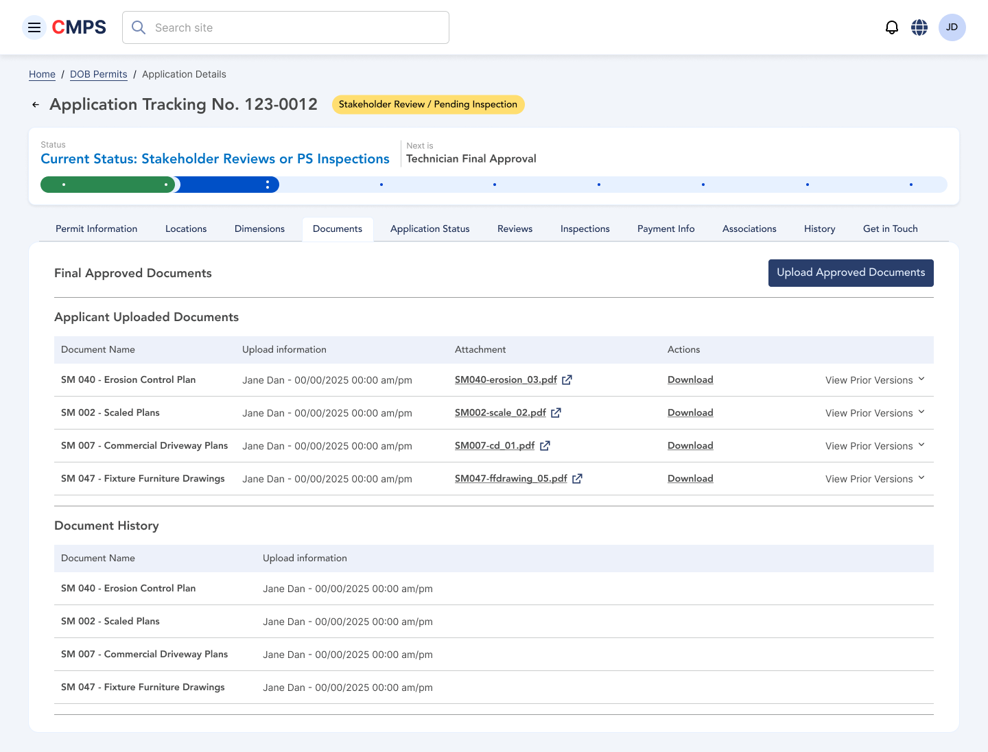The width and height of the screenshot is (988, 752).
Task: Click the notifications bell icon
Action: [891, 27]
